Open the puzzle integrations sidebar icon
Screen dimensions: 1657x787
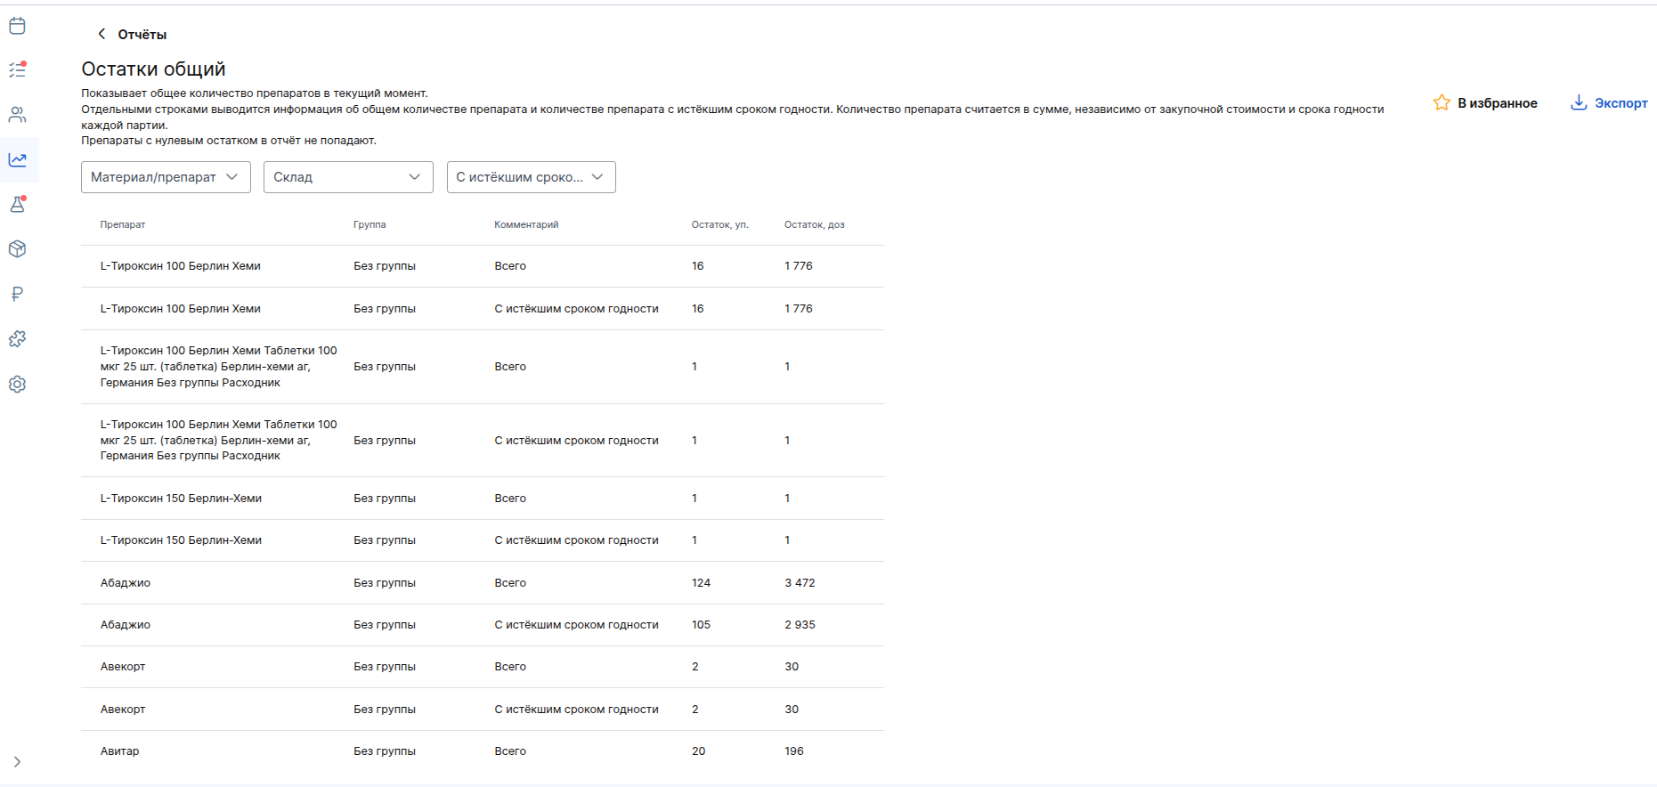(17, 339)
